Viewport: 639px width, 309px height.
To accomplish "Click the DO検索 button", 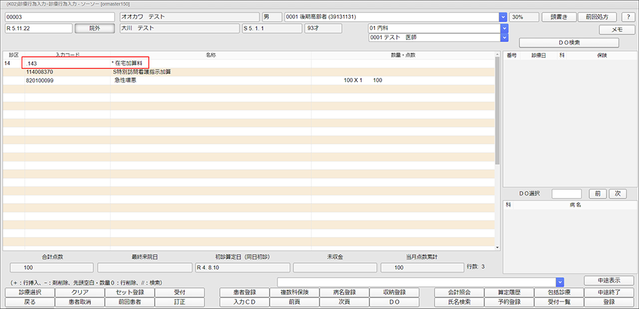I will 569,43.
